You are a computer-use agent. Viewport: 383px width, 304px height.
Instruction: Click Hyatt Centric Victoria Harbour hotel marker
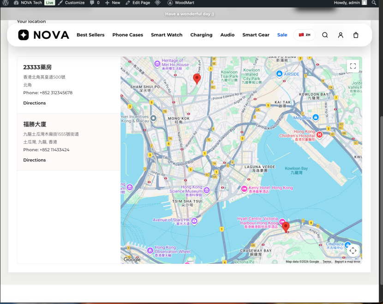tap(282, 222)
